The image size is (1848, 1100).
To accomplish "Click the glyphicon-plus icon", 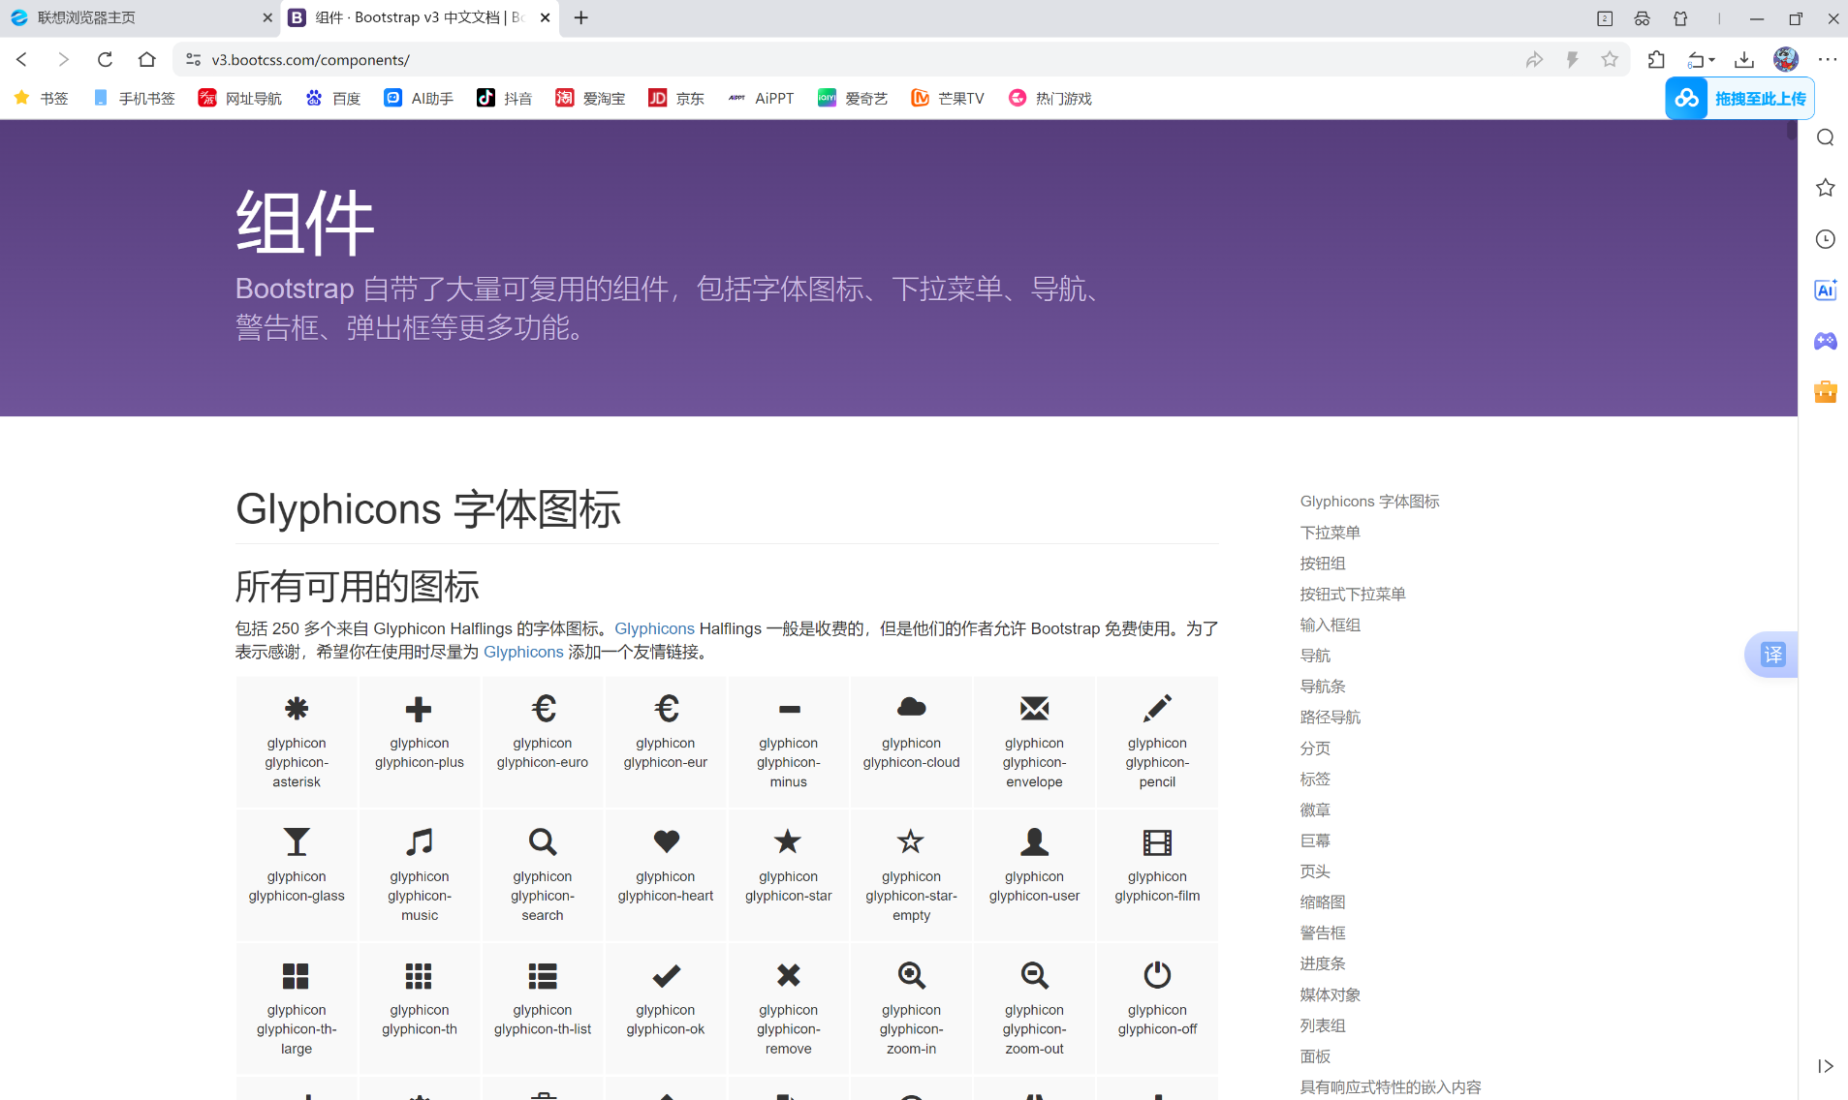I will tap(419, 709).
